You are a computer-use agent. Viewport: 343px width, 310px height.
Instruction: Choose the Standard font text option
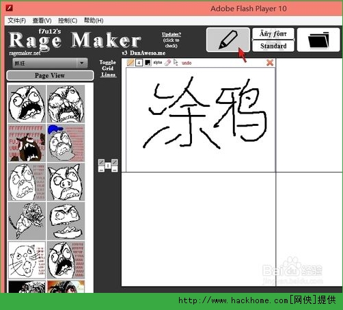coord(273,46)
